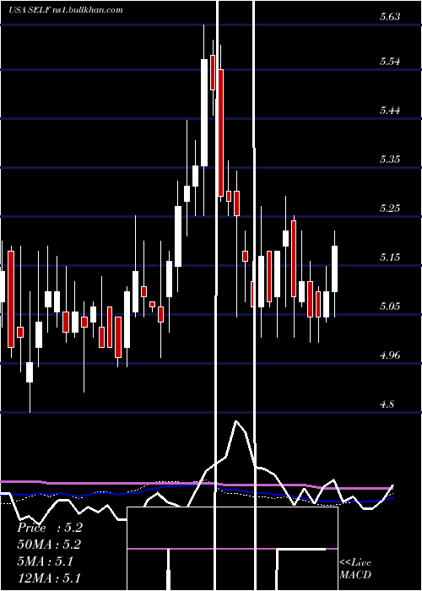
Task: Click the last white candlestick on the right
Action: pyautogui.click(x=334, y=268)
